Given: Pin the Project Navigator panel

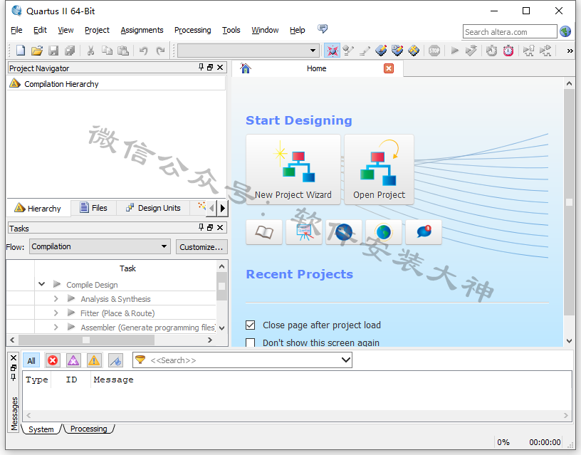Looking at the screenshot, I should pyautogui.click(x=201, y=67).
